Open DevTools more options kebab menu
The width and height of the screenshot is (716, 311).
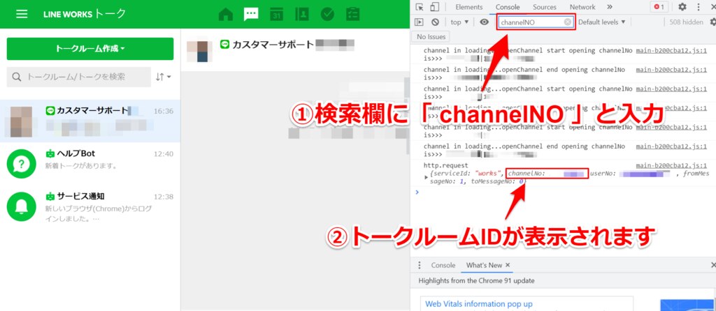[699, 7]
